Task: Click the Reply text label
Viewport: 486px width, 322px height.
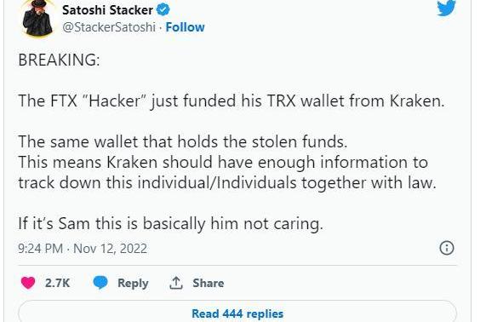Action: tap(133, 283)
